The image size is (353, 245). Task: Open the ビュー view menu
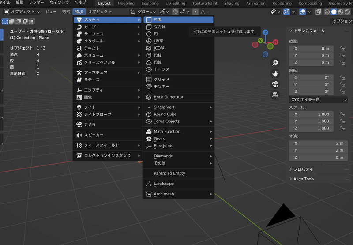[51, 12]
